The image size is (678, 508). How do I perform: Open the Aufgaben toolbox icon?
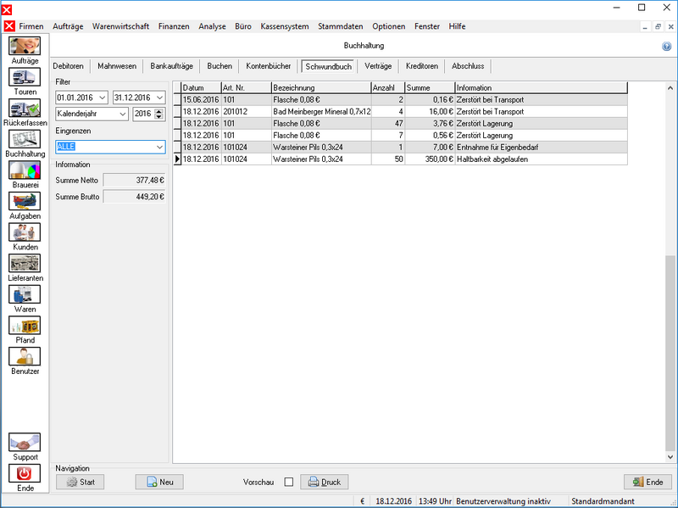tap(25, 201)
